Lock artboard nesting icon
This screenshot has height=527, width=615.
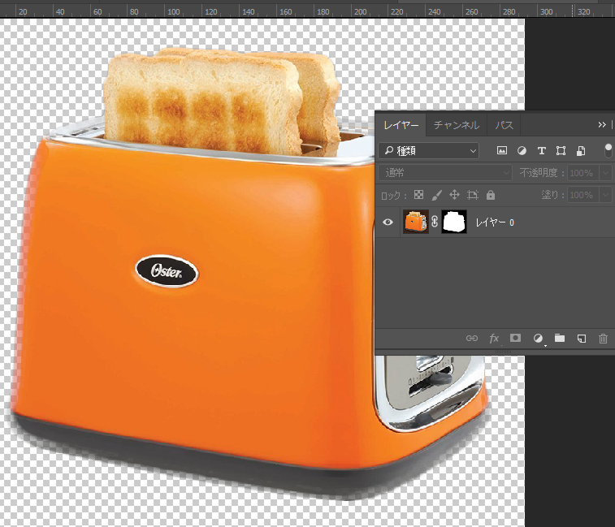tap(473, 195)
